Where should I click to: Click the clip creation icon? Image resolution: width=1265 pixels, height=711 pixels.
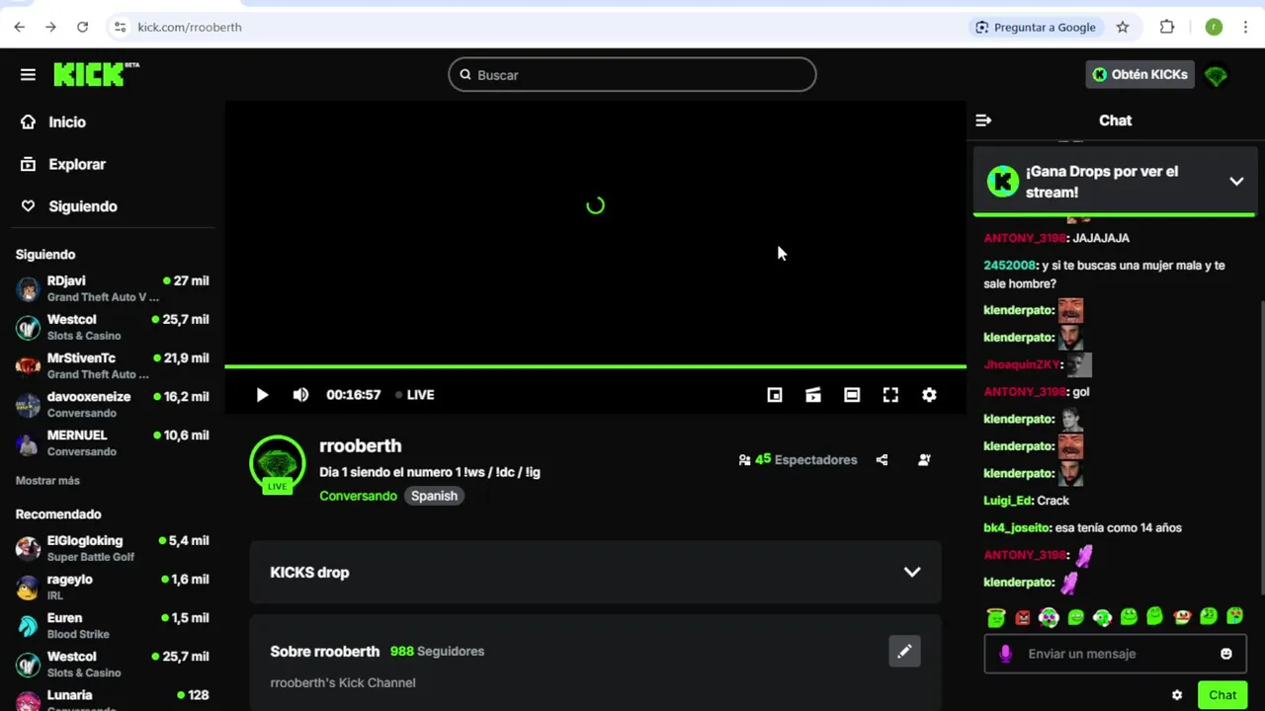(813, 395)
